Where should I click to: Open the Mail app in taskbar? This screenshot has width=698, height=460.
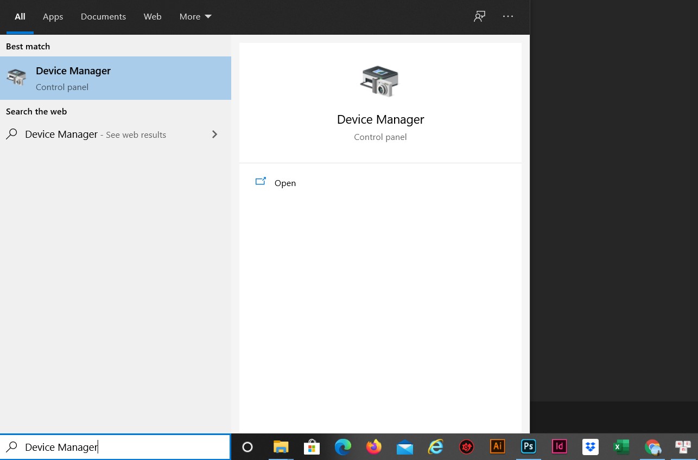405,448
